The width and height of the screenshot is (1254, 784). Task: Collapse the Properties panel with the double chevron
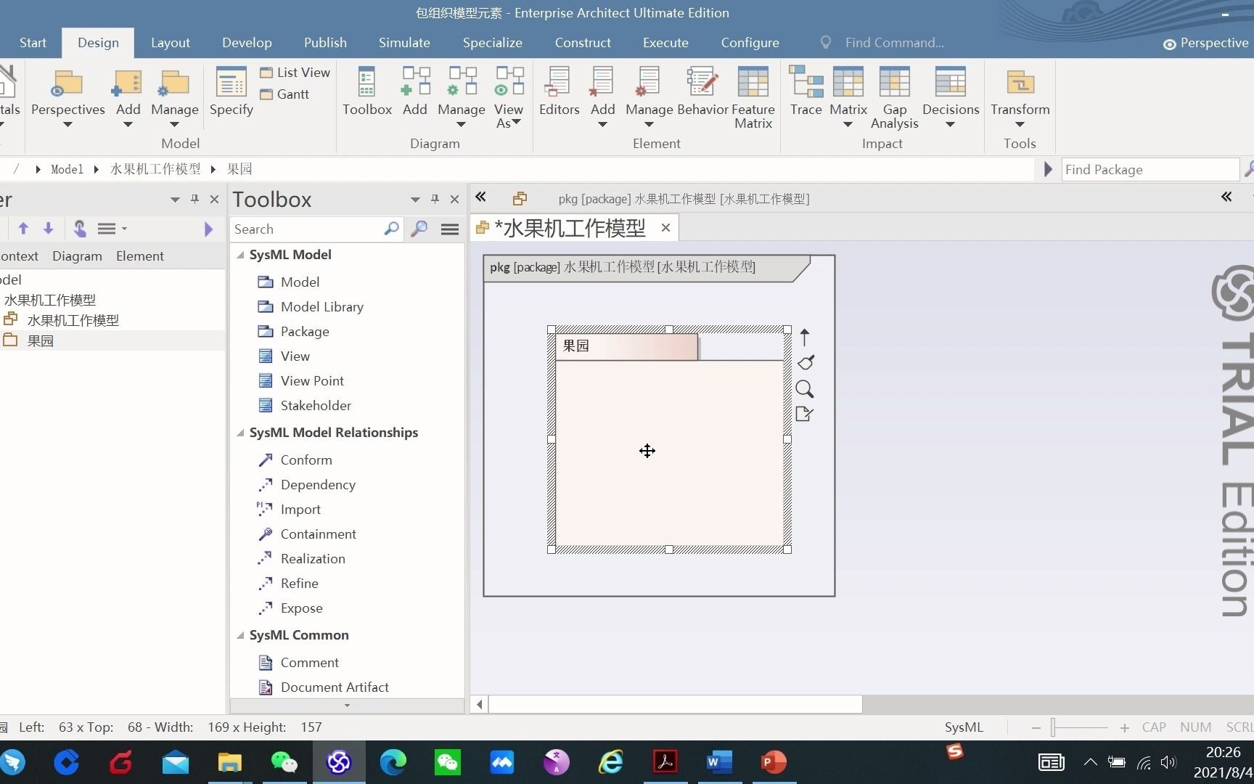coord(1227,197)
